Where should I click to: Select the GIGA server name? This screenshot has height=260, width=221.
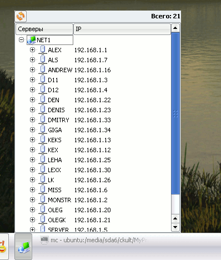(x=55, y=130)
